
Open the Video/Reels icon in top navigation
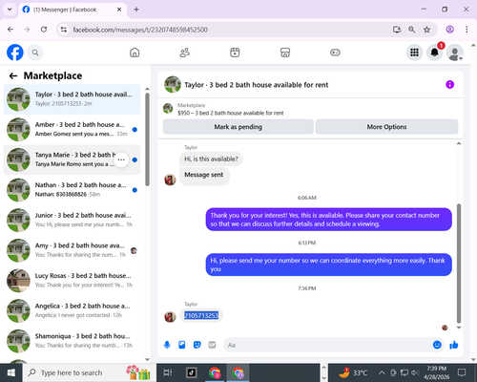(x=235, y=53)
